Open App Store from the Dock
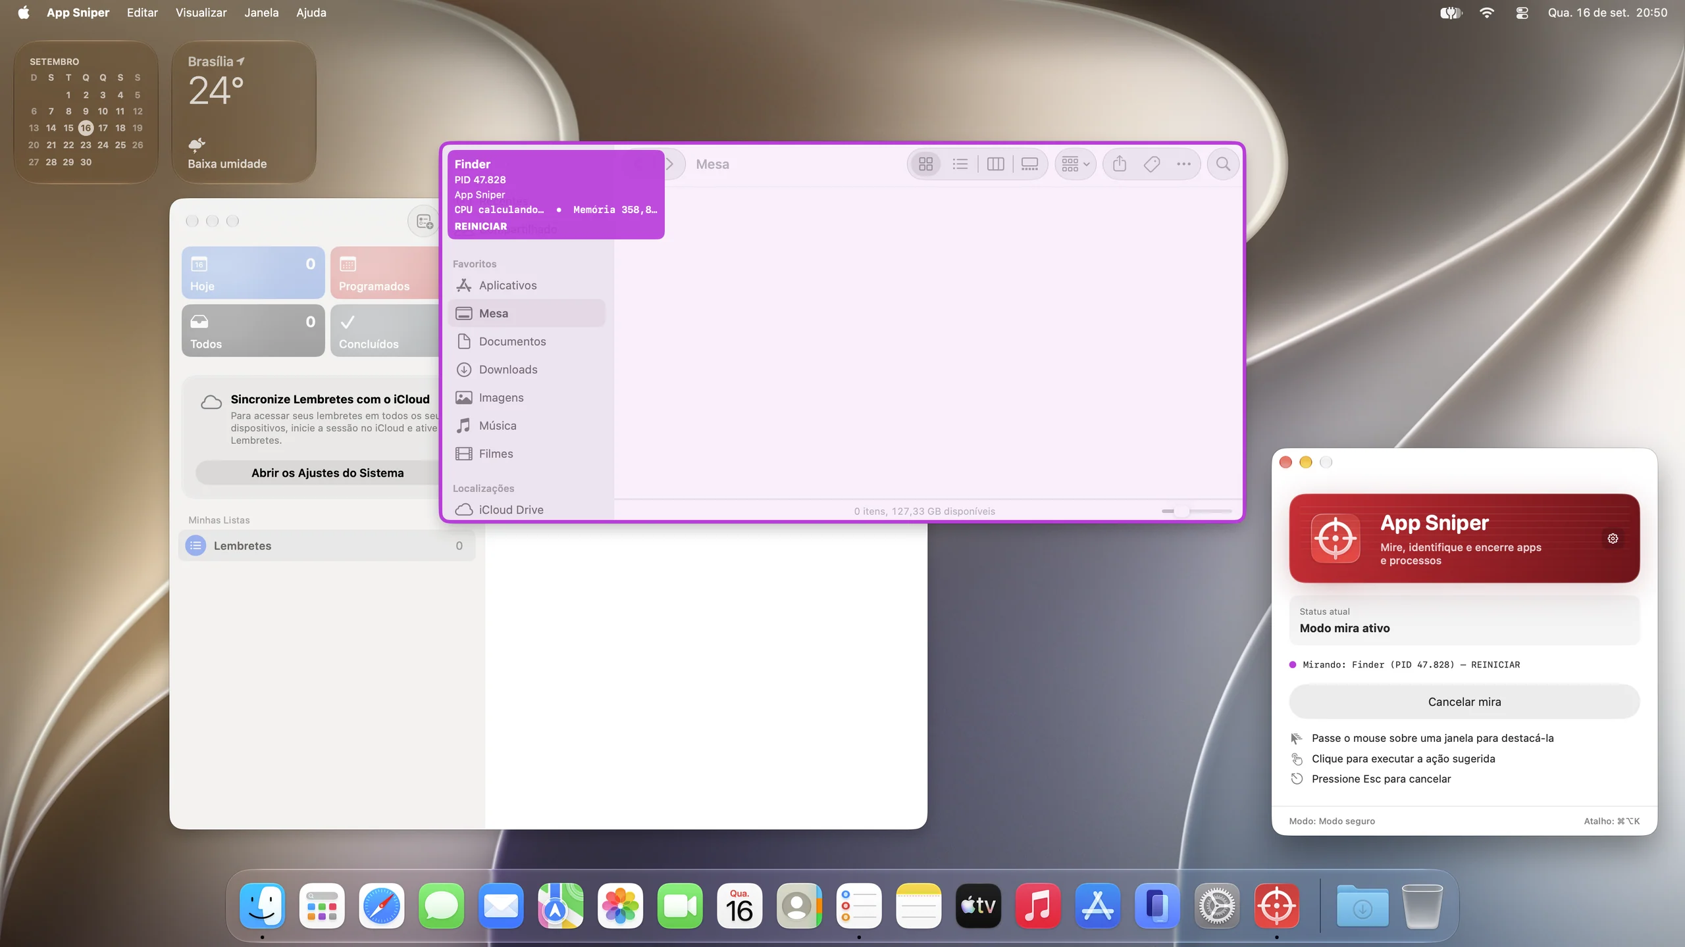Viewport: 1685px width, 947px height. 1098,906
